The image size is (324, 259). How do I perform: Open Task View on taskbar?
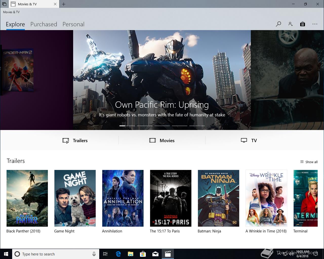105,254
